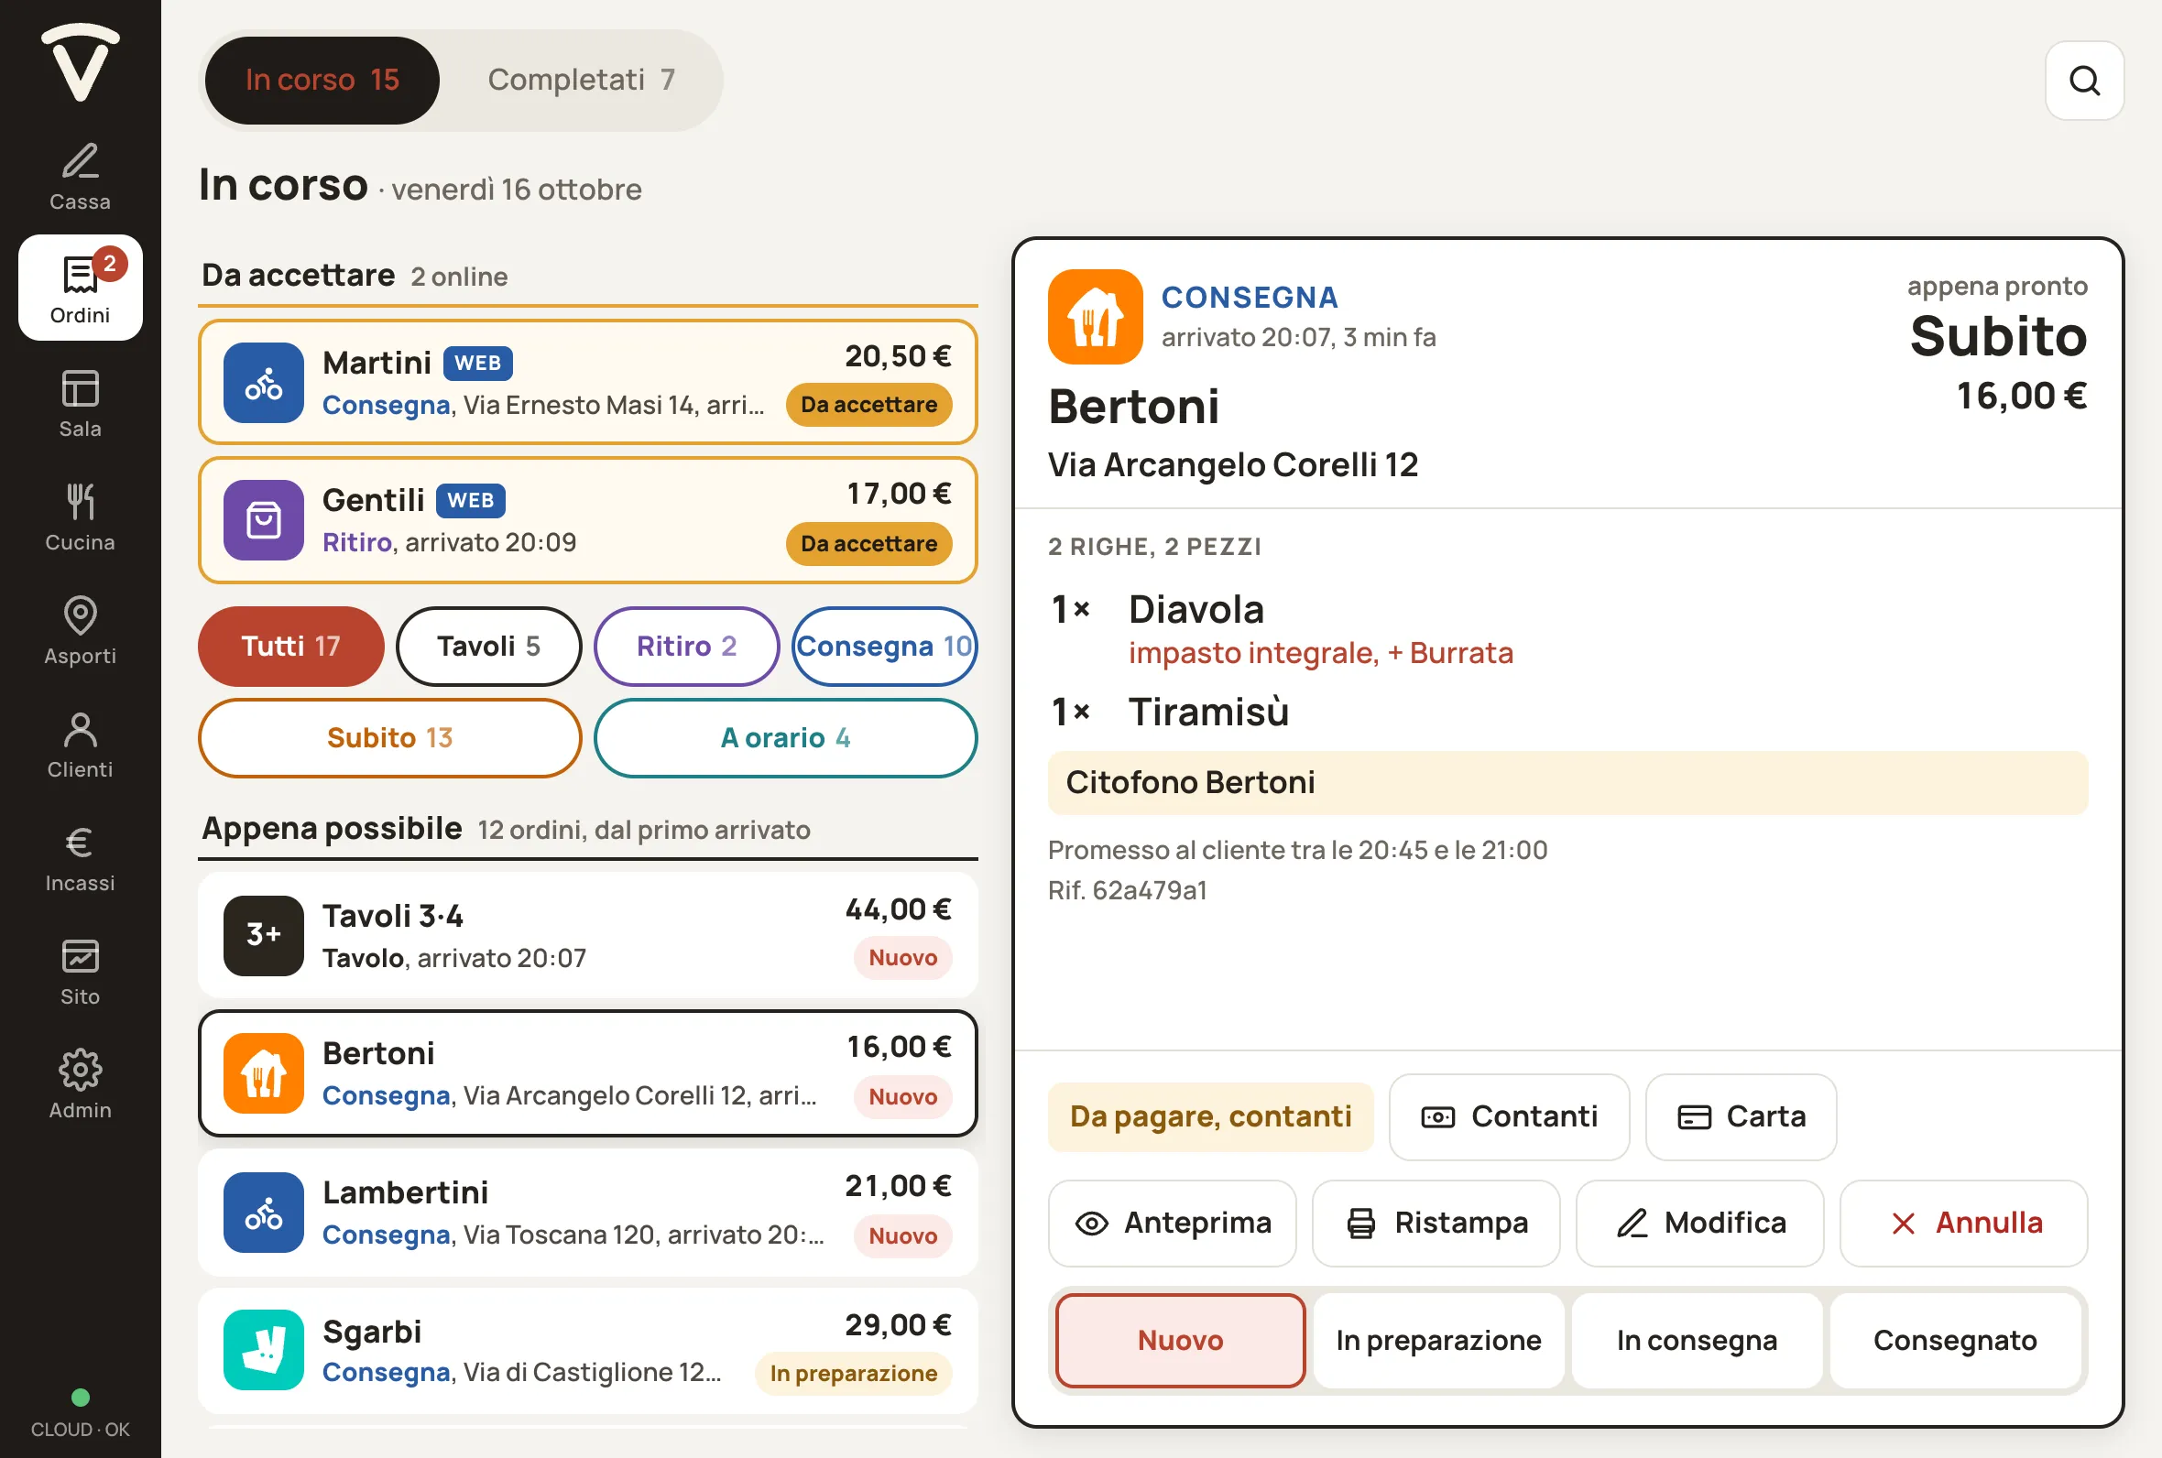The image size is (2162, 1458).
Task: Click Da accettare button on Martini order
Action: click(868, 406)
